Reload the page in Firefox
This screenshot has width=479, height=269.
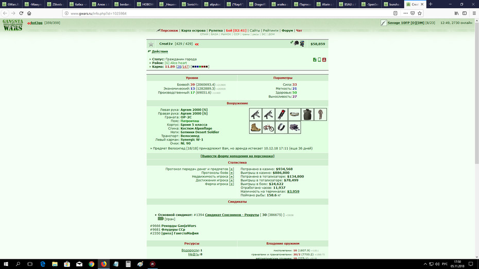(21, 13)
